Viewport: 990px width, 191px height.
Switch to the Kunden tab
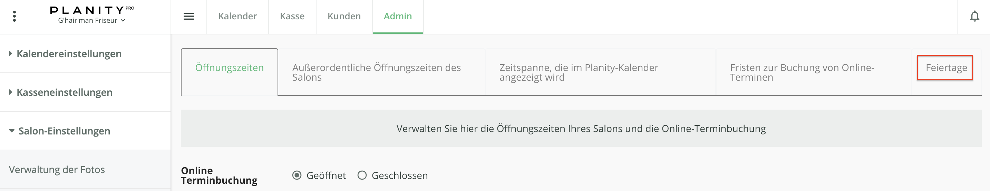344,16
